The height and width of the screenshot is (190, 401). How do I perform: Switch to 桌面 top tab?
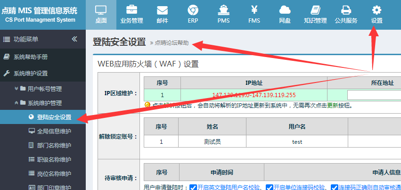[101, 15]
